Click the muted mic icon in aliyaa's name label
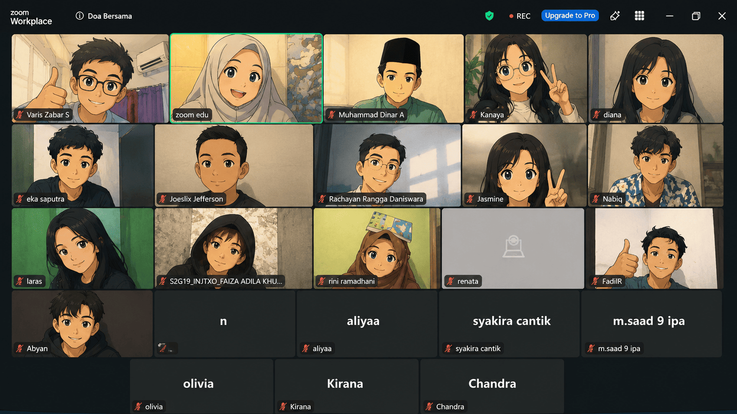This screenshot has height=414, width=737. tap(306, 349)
